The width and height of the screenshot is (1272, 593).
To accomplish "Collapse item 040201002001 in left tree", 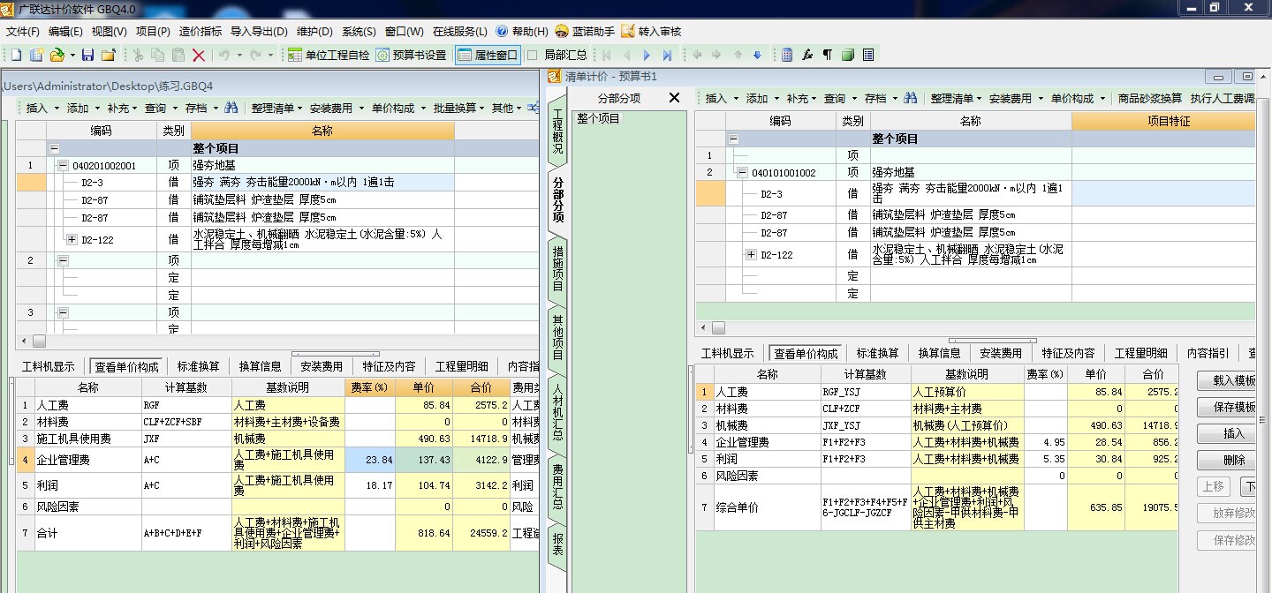I will coord(63,165).
